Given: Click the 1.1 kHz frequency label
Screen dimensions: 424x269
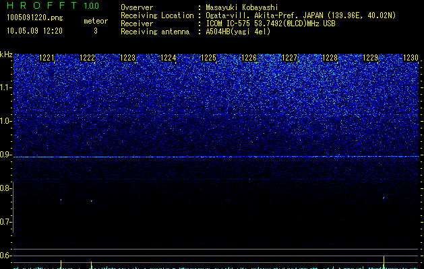Looking at the screenshot, I should pyautogui.click(x=5, y=87).
